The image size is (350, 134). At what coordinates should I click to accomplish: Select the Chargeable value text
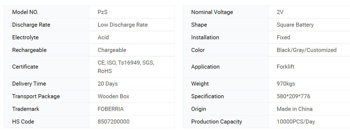click(x=112, y=50)
